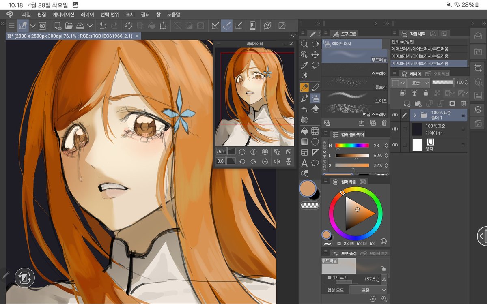The image size is (487, 304).
Task: Select the Eyedropper tool
Action: tap(304, 65)
